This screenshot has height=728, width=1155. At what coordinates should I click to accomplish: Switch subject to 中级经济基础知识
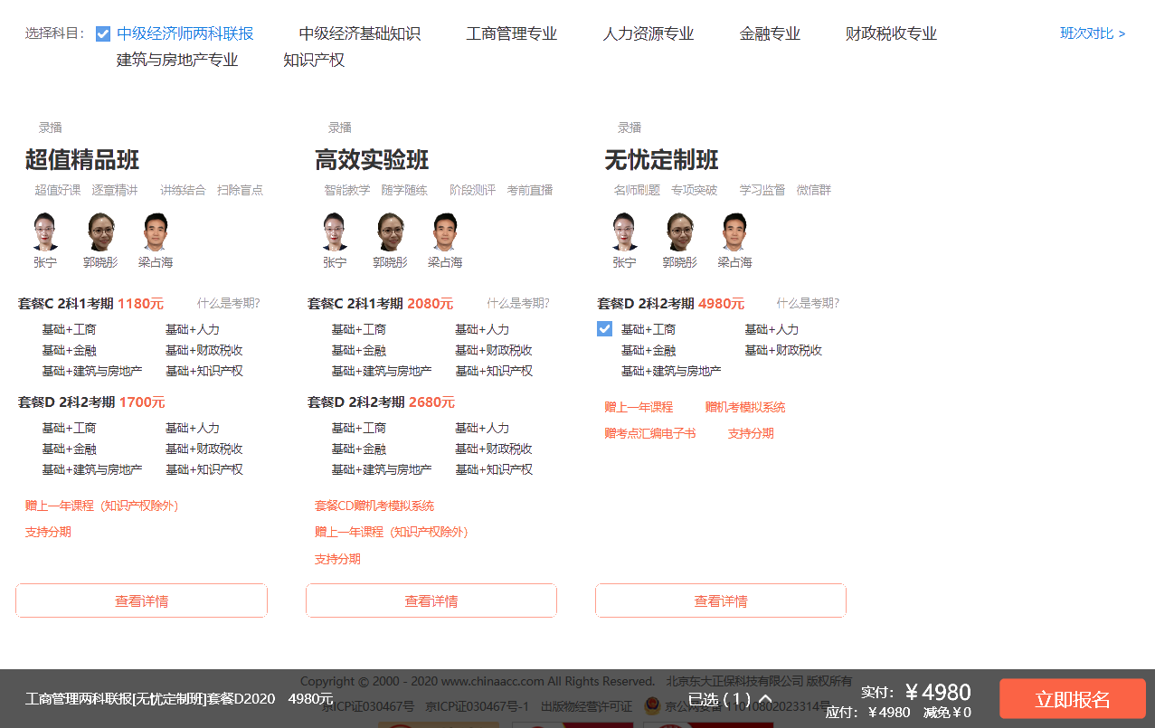click(359, 33)
